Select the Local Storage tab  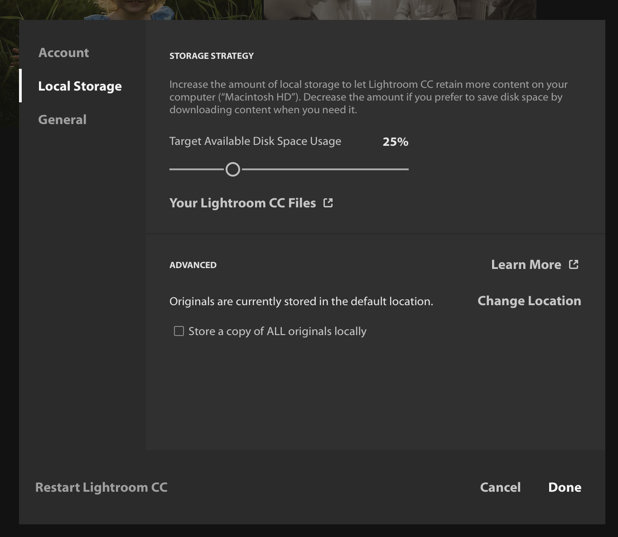point(80,86)
